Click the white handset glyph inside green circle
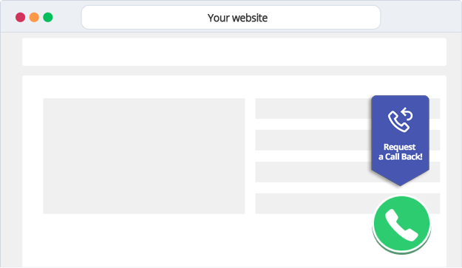This screenshot has height=268, width=462. (x=401, y=225)
